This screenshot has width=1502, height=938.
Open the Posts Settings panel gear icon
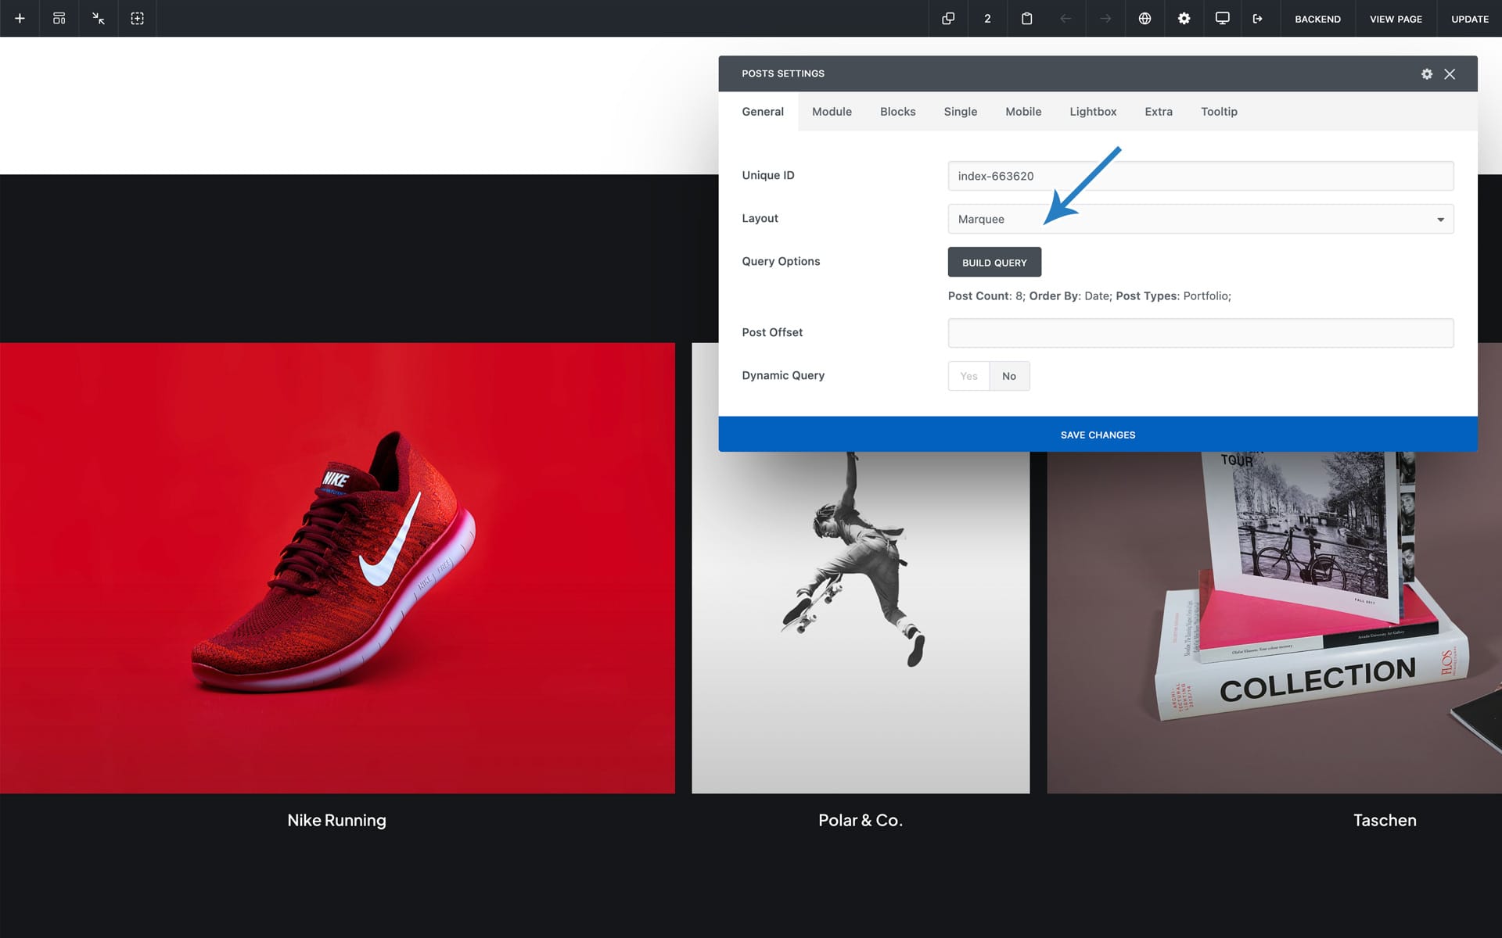(1426, 73)
